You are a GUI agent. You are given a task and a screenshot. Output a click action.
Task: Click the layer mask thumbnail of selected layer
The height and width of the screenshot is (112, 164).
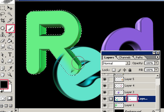point(132,99)
